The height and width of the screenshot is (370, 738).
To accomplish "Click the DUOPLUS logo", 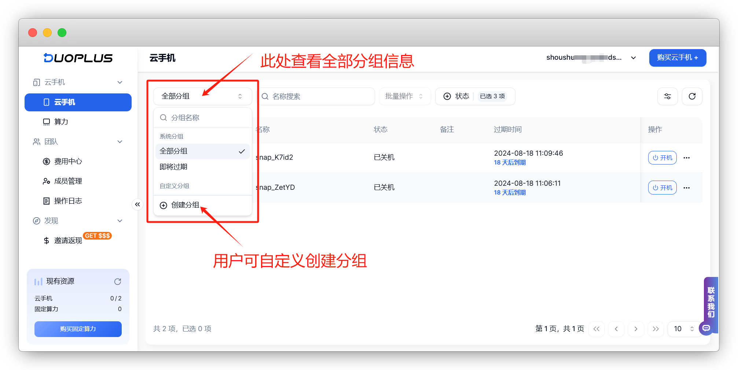I will pyautogui.click(x=78, y=58).
